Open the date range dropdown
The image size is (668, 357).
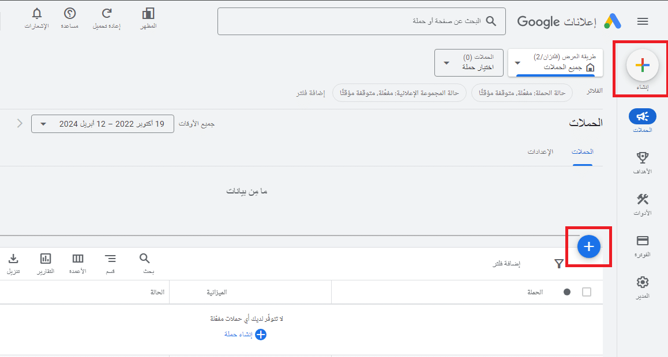coord(103,124)
